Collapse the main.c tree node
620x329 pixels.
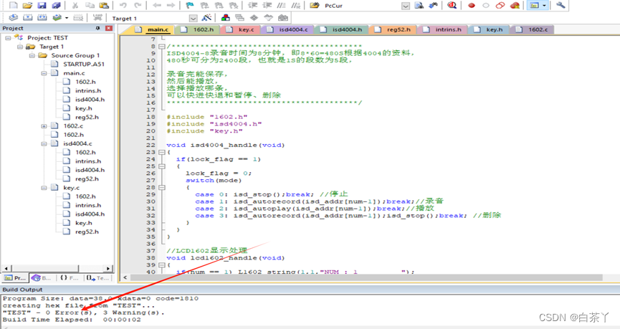tap(44, 73)
